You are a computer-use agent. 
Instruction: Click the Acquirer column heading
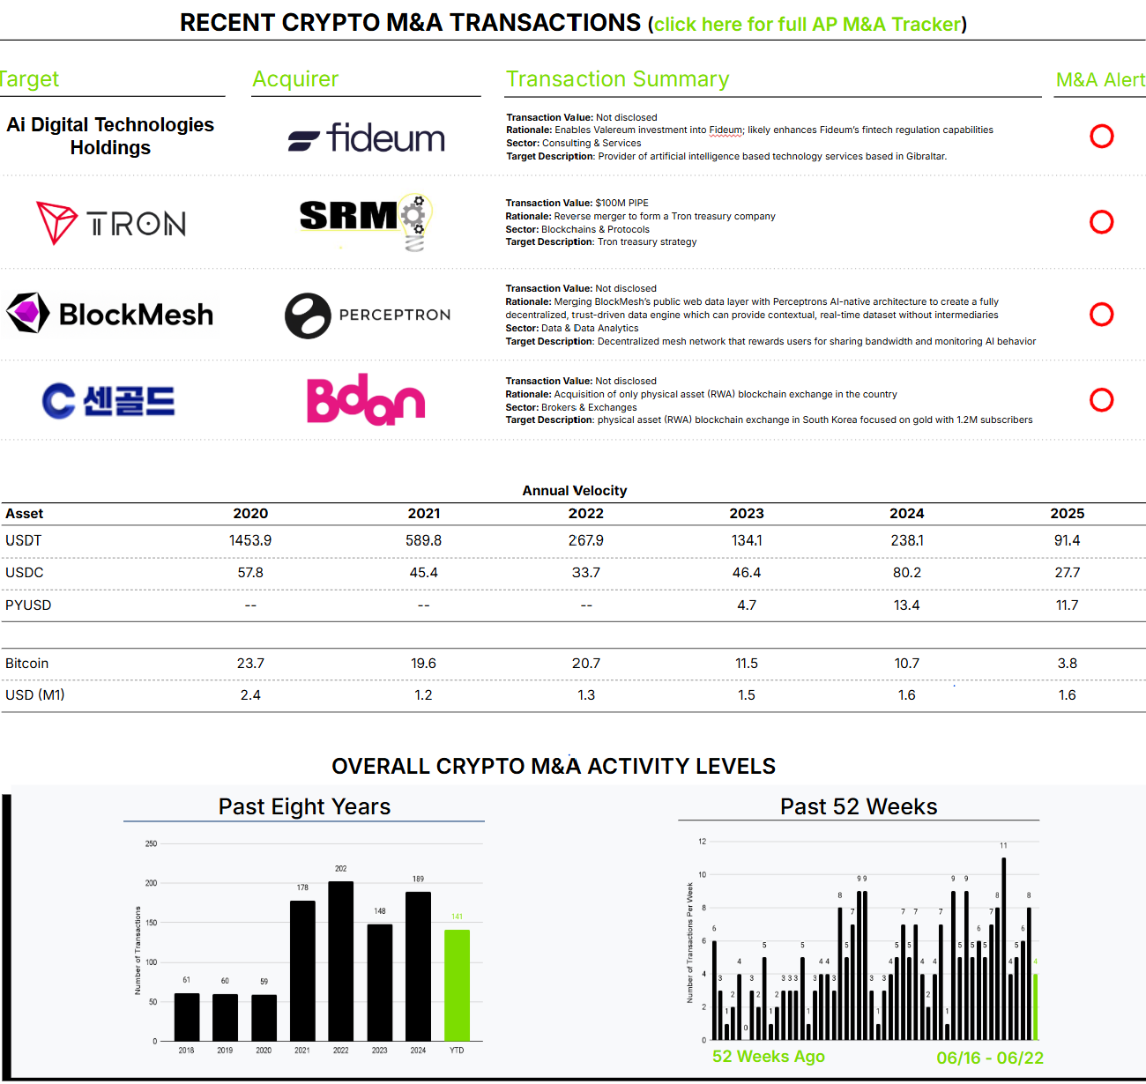point(295,79)
